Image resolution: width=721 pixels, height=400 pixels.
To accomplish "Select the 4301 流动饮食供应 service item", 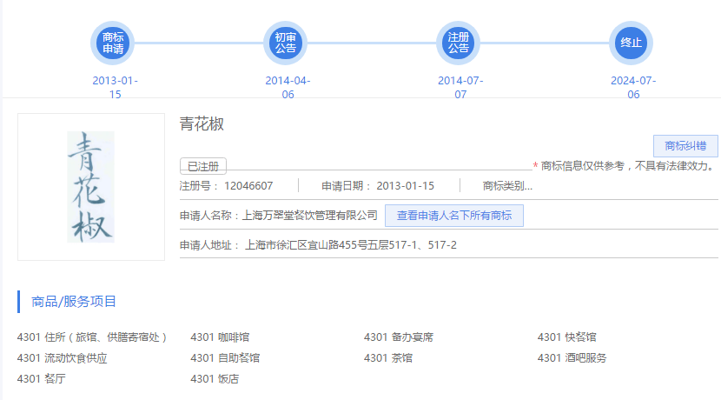I will pos(62,357).
